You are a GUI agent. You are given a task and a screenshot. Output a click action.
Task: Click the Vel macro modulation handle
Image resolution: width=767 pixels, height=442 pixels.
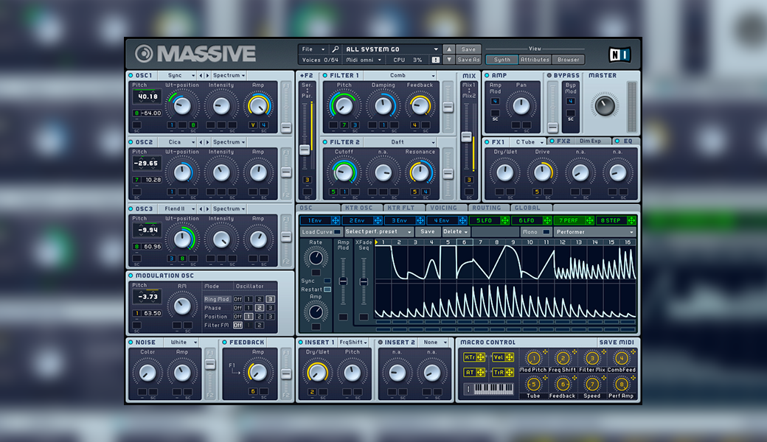(x=509, y=357)
